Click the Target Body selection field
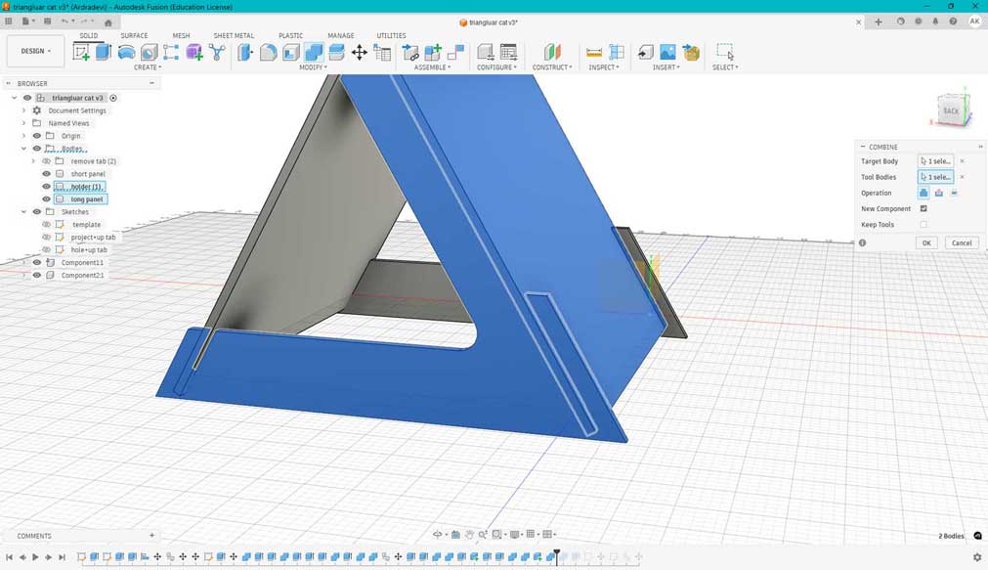Viewport: 988px width, 570px height. (x=935, y=160)
